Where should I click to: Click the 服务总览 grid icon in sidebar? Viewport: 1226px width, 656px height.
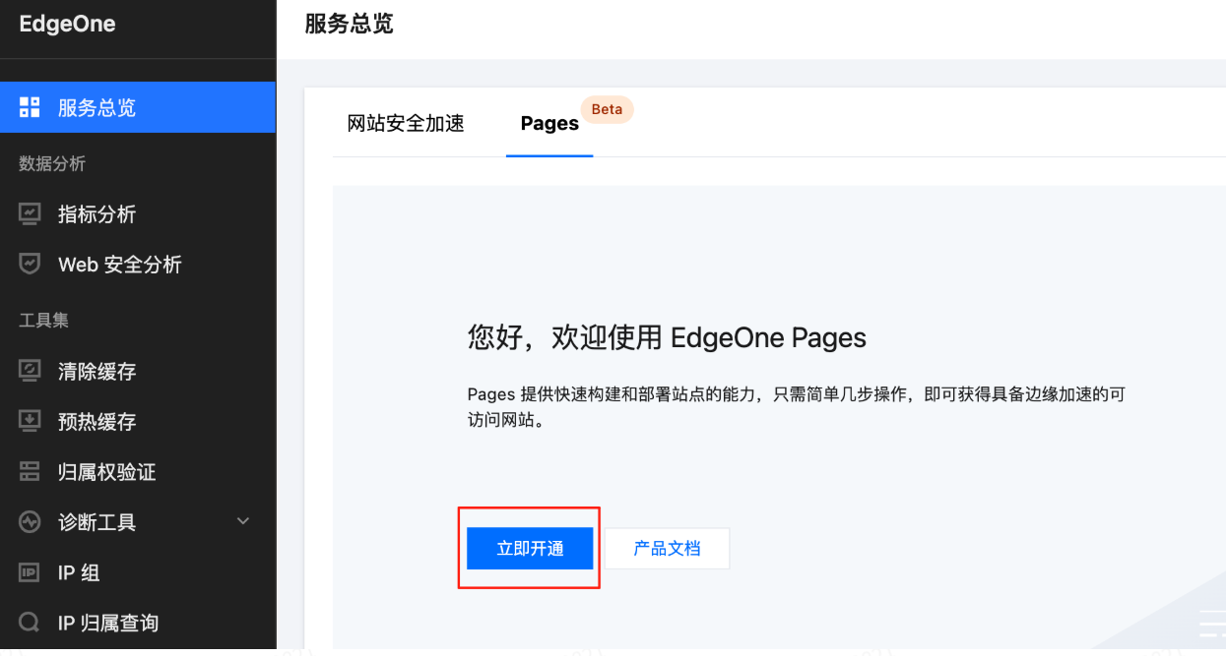click(x=30, y=107)
